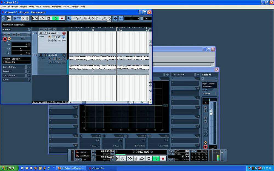Toggle Cycle loop in project toolbar
The height and width of the screenshot is (171, 274).
click(x=42, y=18)
